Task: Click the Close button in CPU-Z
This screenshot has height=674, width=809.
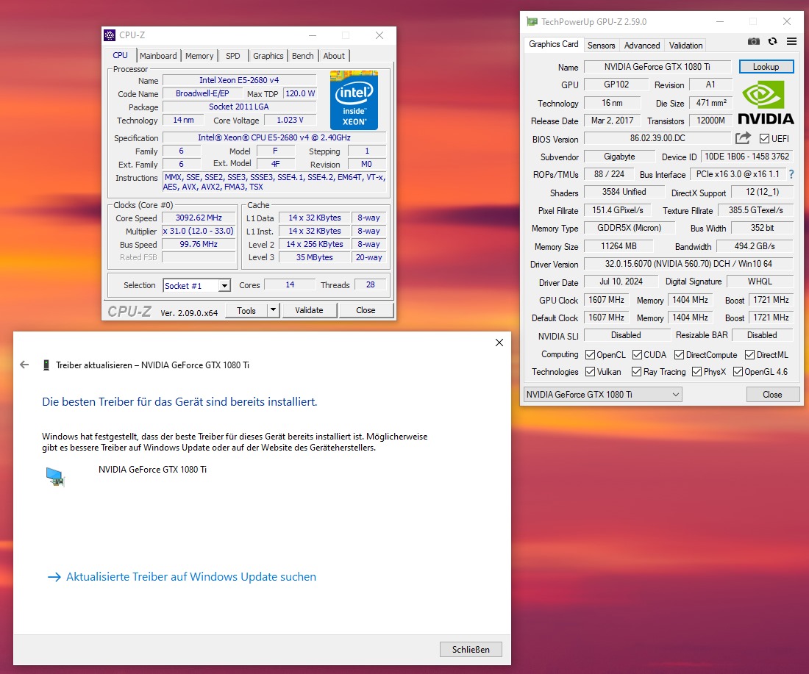Action: click(x=366, y=310)
